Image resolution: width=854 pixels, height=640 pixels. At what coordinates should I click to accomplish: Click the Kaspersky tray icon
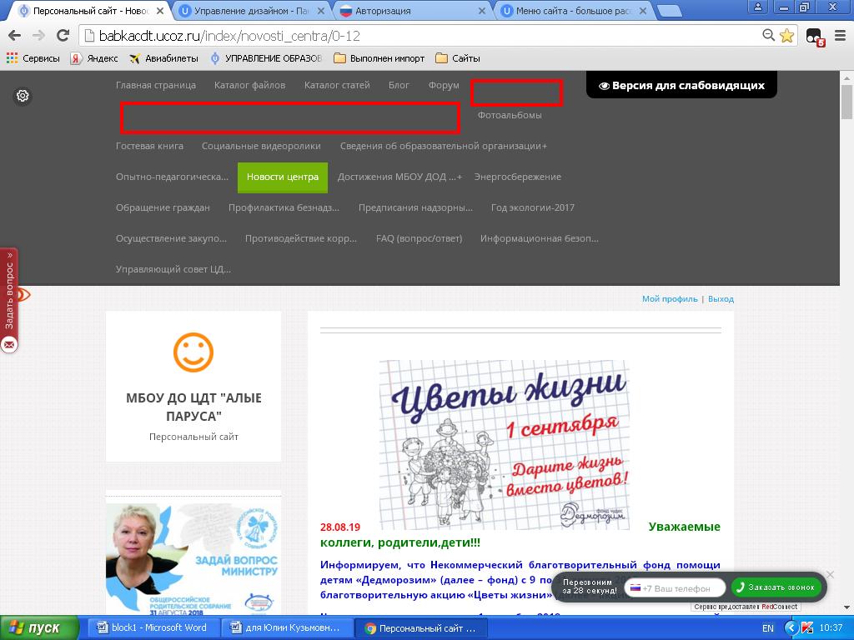807,628
